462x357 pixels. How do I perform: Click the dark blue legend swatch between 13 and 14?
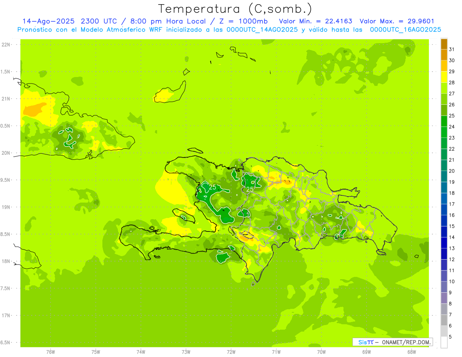pyautogui.click(x=444, y=243)
